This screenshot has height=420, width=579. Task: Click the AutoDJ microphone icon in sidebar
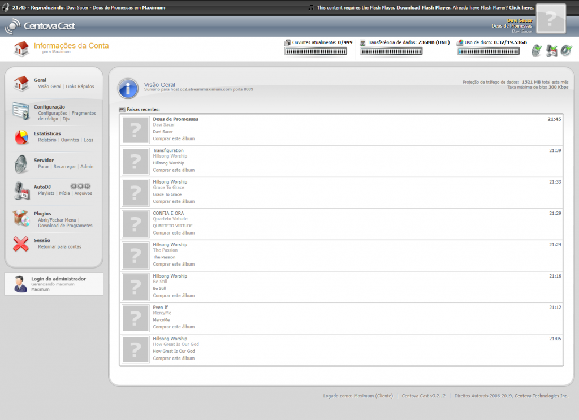(22, 191)
